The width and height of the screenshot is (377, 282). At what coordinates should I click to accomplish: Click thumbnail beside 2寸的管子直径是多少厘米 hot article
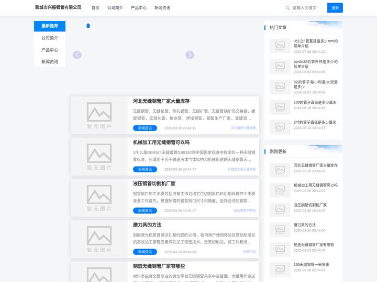pos(280,127)
